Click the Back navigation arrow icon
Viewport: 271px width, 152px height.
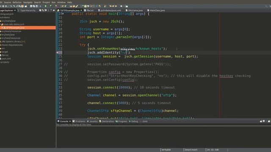pos(116,6)
